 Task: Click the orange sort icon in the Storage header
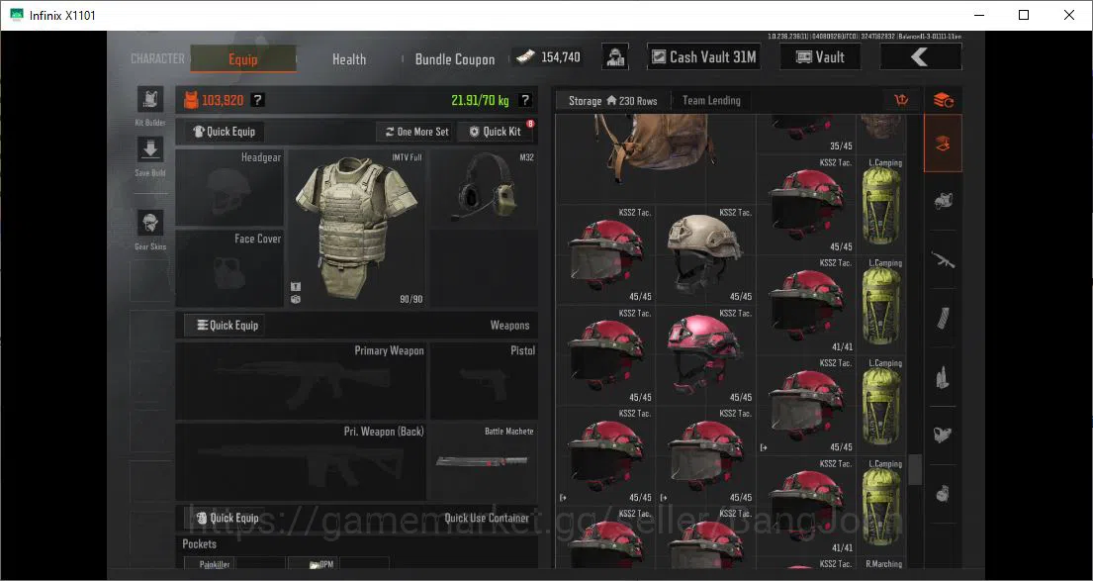tap(901, 100)
